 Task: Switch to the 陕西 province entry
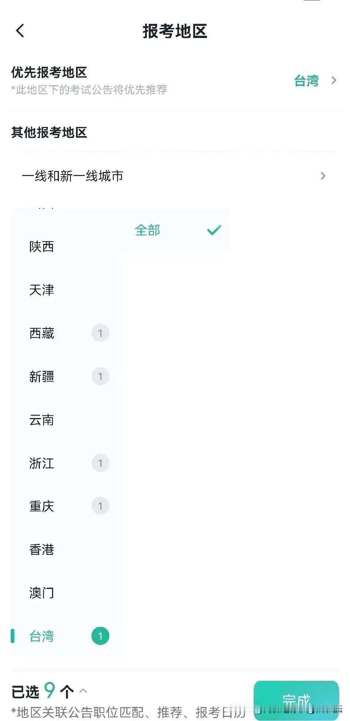coord(42,247)
